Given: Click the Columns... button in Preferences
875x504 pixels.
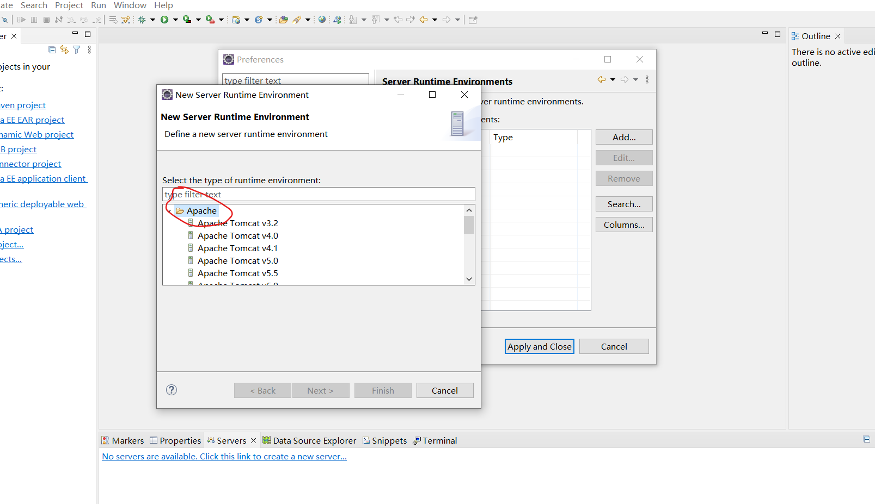Looking at the screenshot, I should tap(624, 225).
